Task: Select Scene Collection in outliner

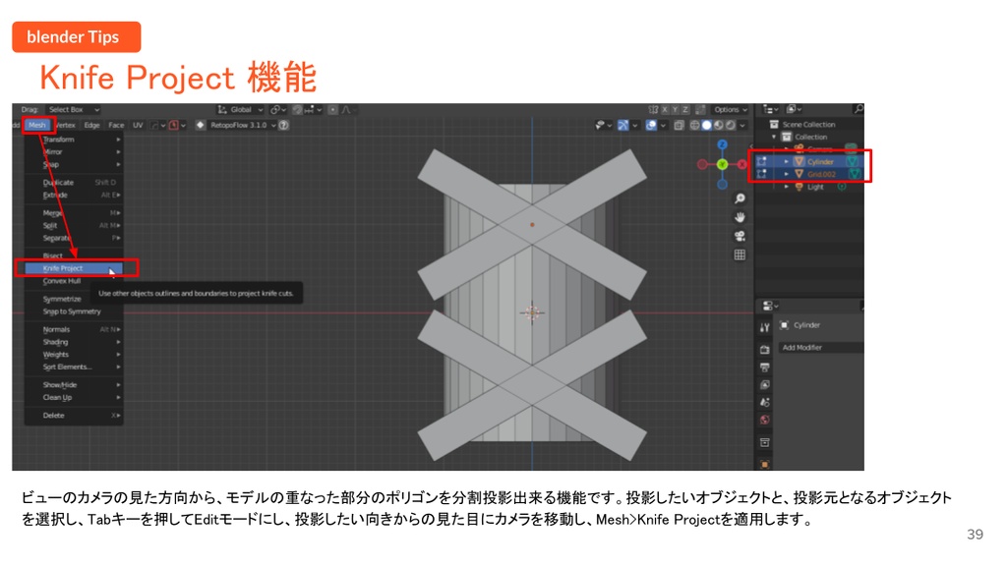Action: coord(808,125)
